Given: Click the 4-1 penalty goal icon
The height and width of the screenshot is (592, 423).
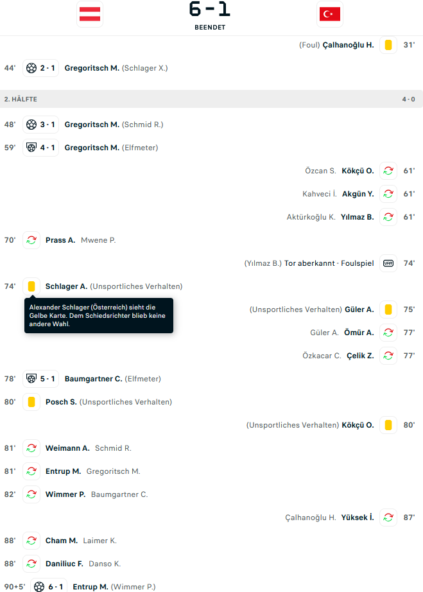Looking at the screenshot, I should coord(31,148).
